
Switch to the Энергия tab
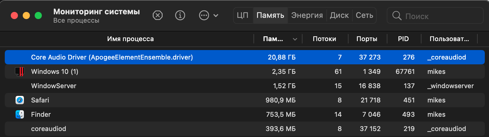(307, 15)
